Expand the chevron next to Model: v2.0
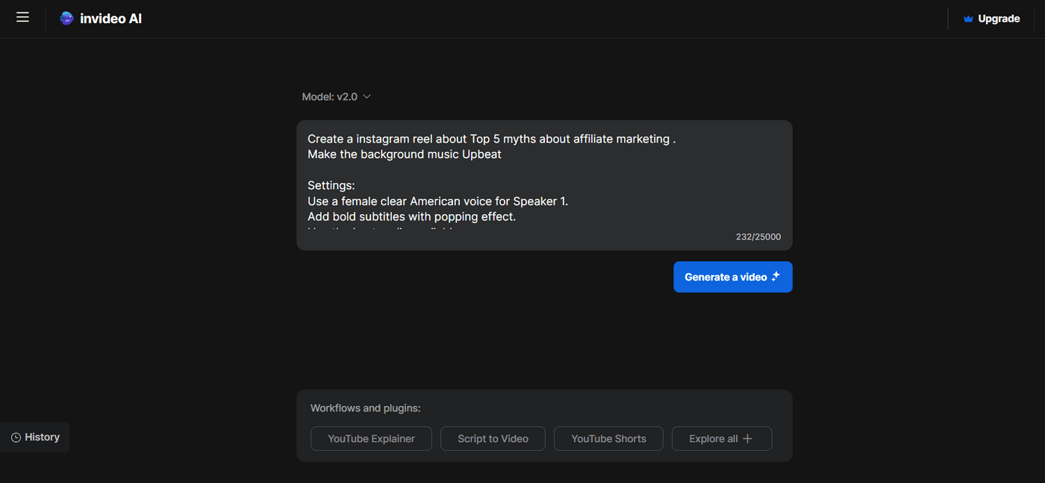 [x=366, y=96]
